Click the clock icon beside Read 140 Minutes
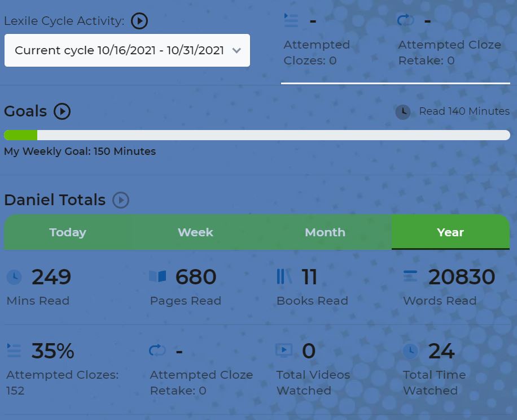 403,112
